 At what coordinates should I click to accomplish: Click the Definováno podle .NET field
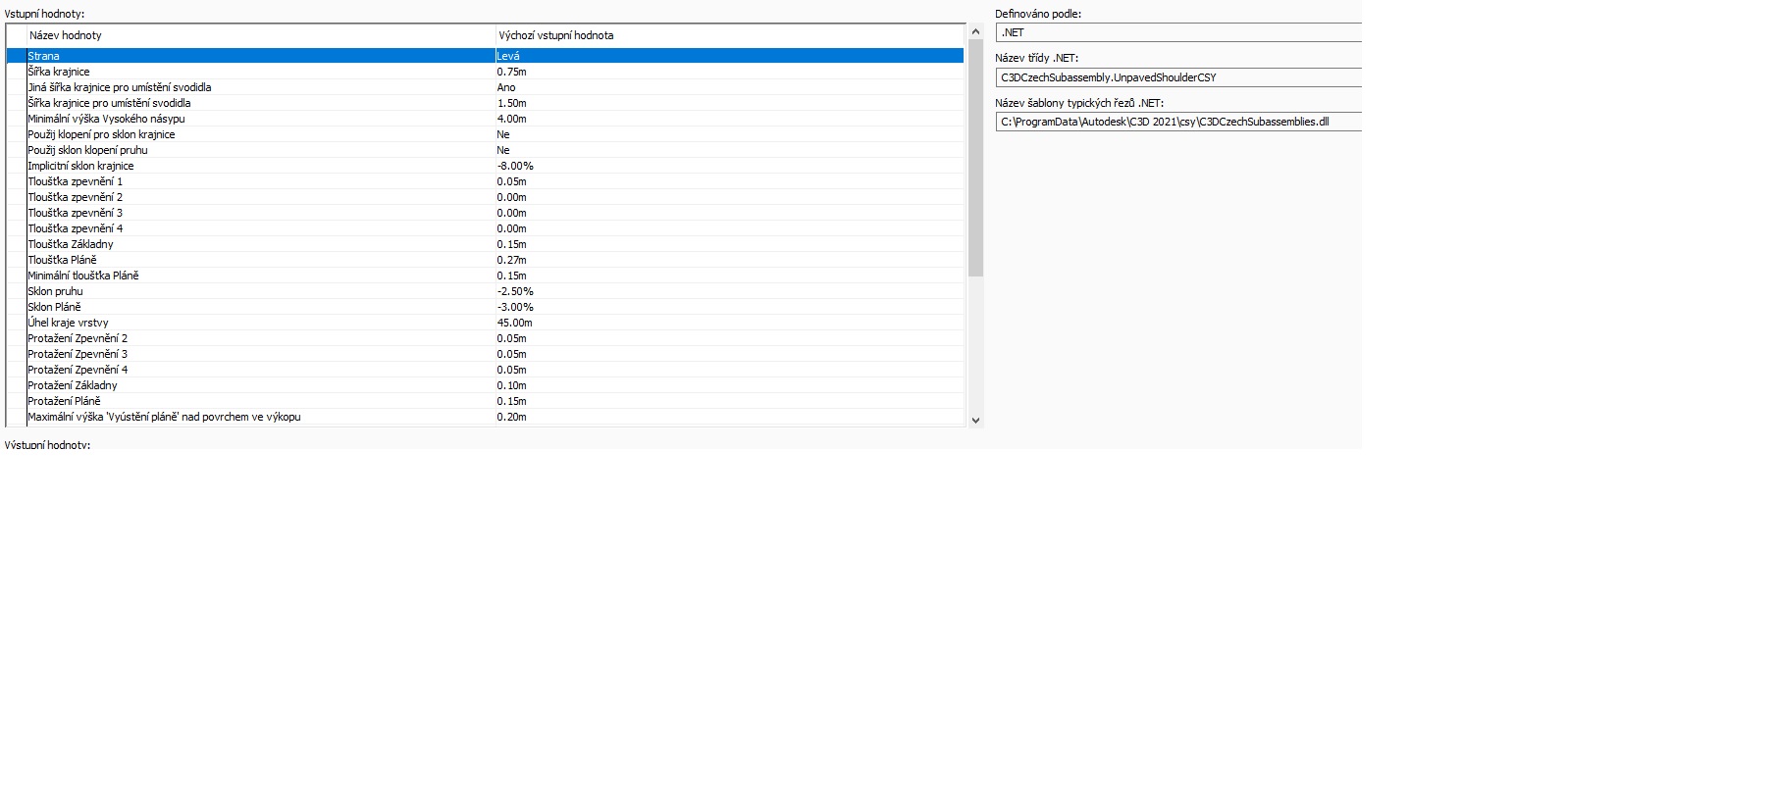pos(1177,32)
